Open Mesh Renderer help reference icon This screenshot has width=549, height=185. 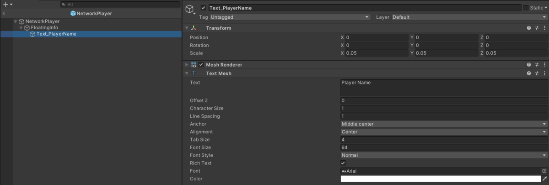coord(529,65)
